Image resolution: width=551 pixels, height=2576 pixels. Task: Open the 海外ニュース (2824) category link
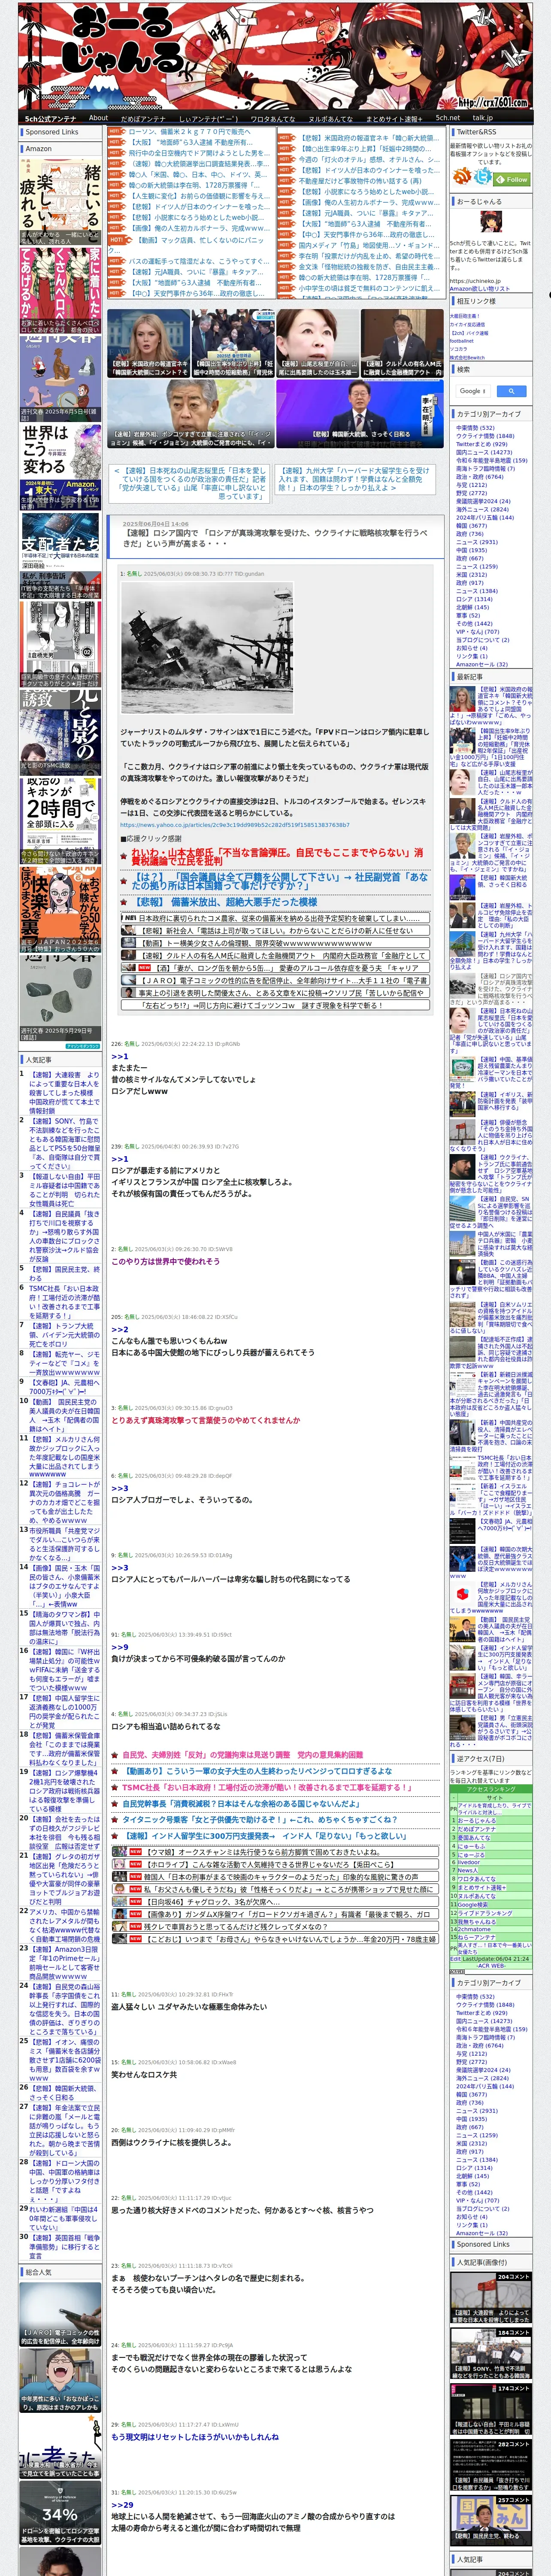pyautogui.click(x=482, y=509)
